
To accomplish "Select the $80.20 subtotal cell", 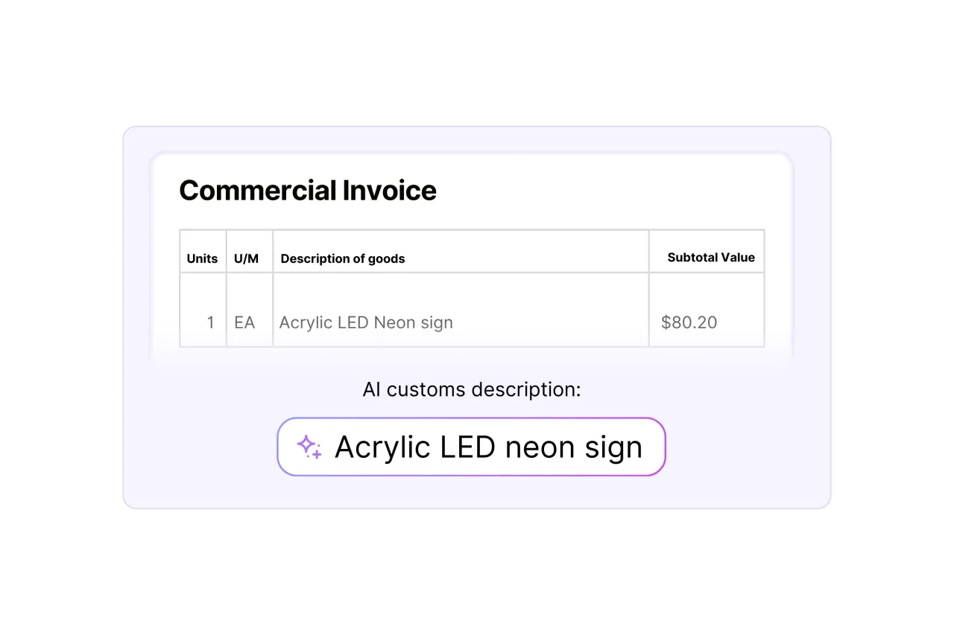I will (x=689, y=322).
